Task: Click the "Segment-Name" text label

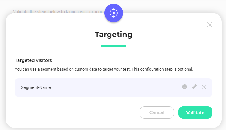Action: click(x=36, y=87)
